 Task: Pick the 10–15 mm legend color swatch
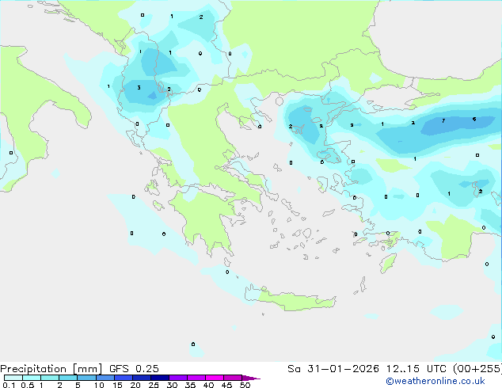click(105, 378)
